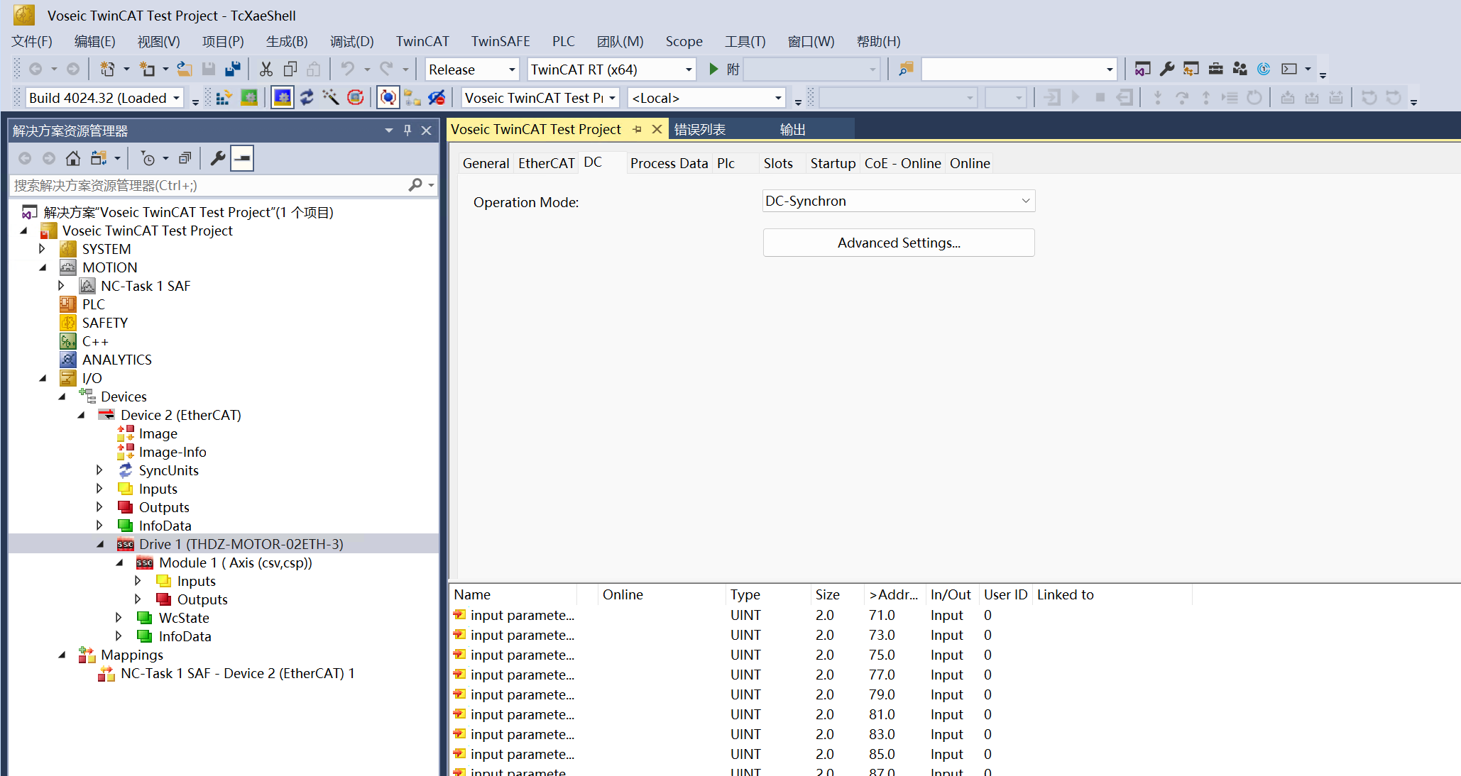Click the Cut scissors icon in toolbar
Screen dimensions: 1461x776
[x=266, y=70]
